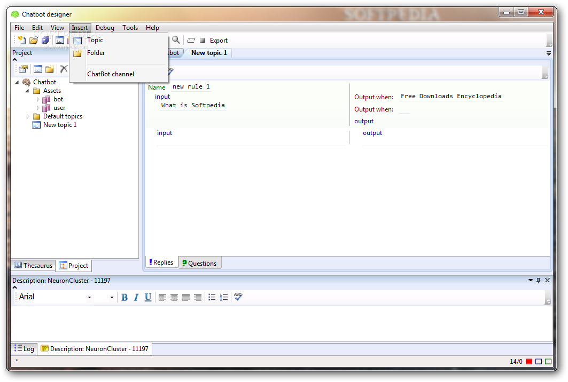Click add topic icon in Project panel
The height and width of the screenshot is (382, 568).
tap(38, 69)
